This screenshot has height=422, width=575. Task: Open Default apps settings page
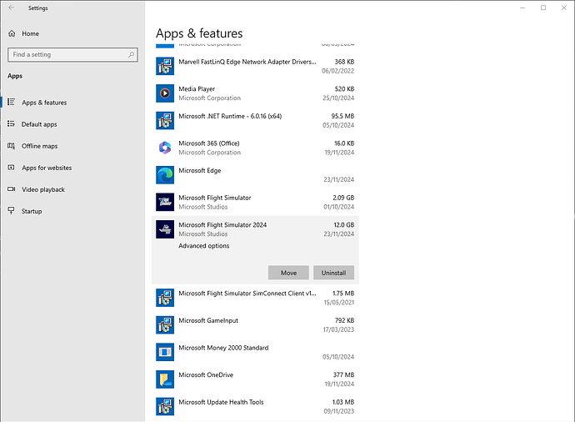point(72,124)
